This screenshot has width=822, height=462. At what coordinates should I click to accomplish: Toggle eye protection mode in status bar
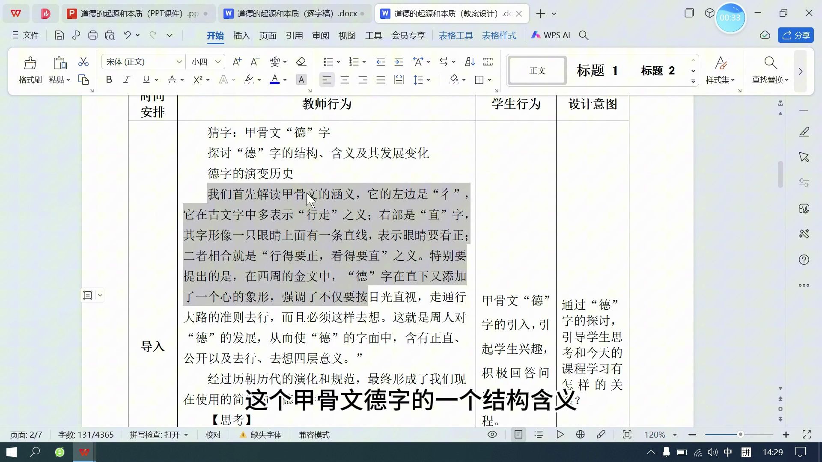coord(492,435)
